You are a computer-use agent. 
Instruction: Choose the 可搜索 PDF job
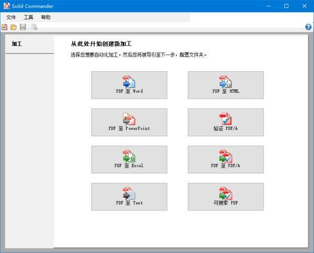click(226, 196)
